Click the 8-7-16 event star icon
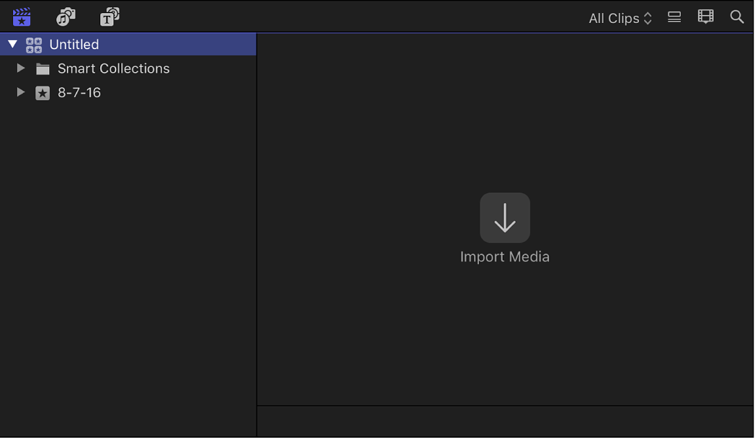 click(x=43, y=93)
